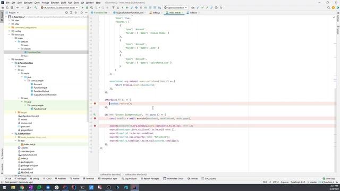Run the selected configuration with the green play icon
Viewport: 340px width, 191px height.
82,7
